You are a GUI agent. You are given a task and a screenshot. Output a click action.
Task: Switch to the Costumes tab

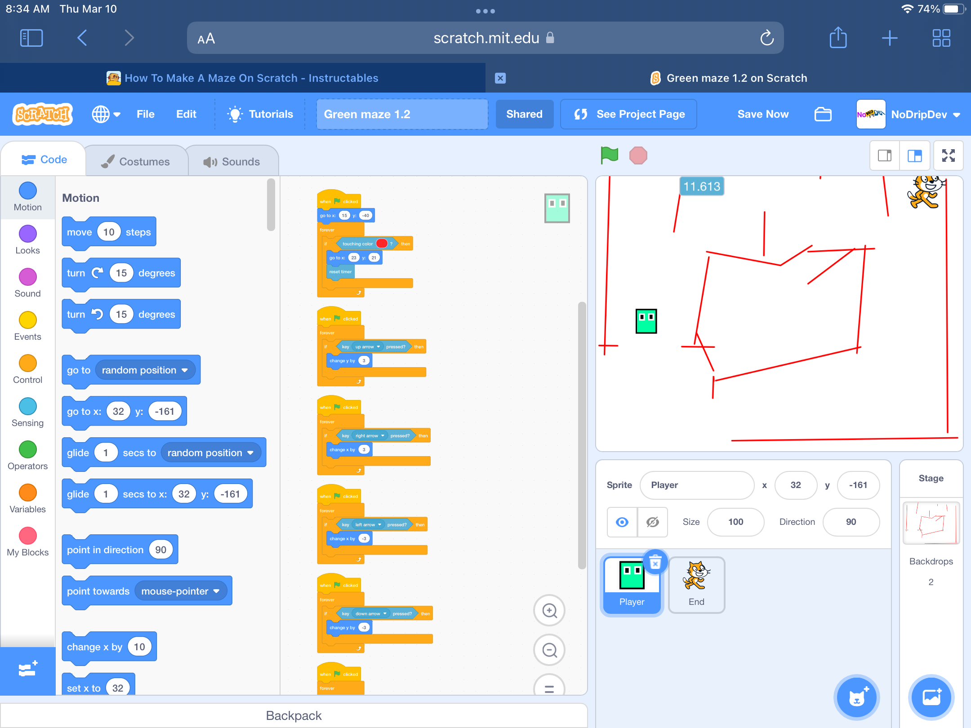[x=136, y=160]
